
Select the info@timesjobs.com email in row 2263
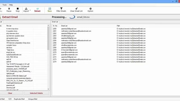(68, 36)
